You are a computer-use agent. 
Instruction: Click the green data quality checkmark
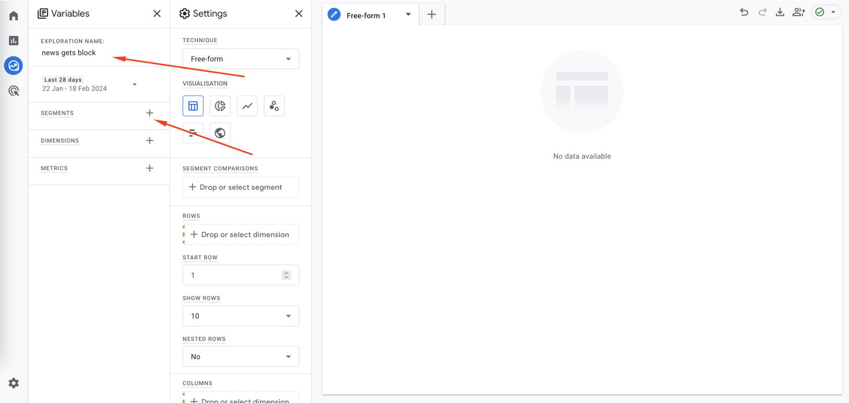pyautogui.click(x=820, y=12)
